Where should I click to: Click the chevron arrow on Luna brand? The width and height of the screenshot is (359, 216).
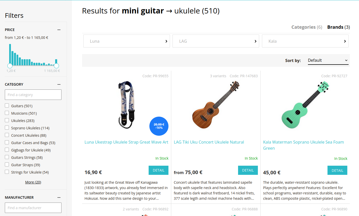(x=166, y=41)
